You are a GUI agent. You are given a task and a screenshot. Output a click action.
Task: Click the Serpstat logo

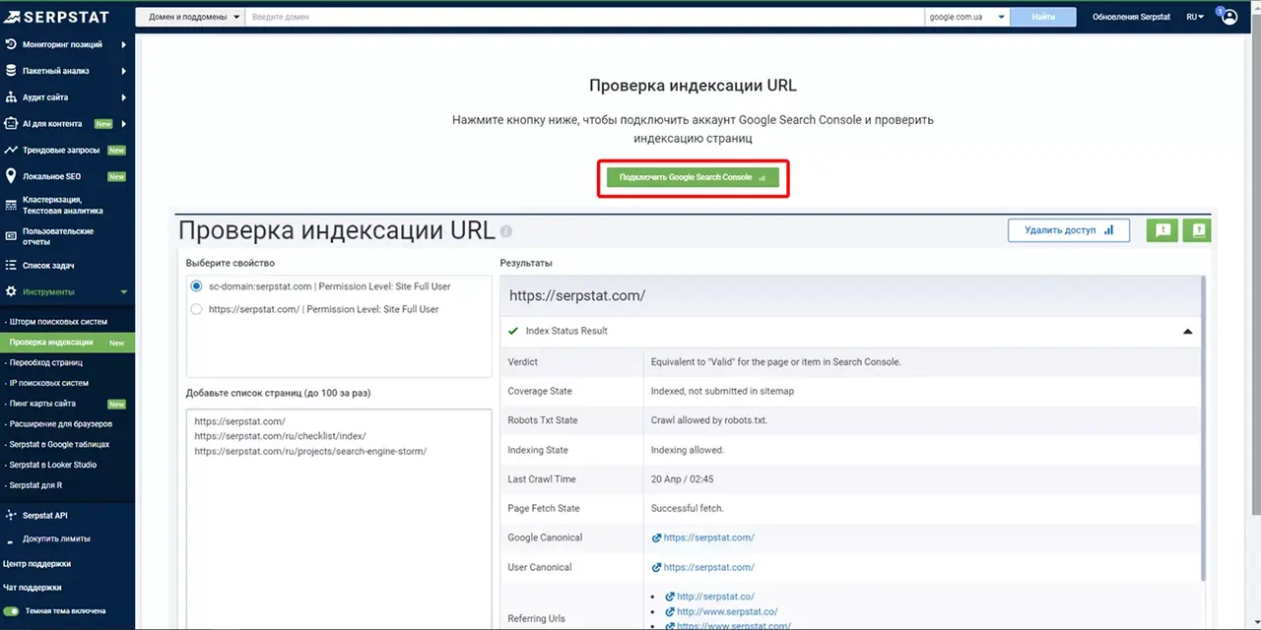click(55, 17)
